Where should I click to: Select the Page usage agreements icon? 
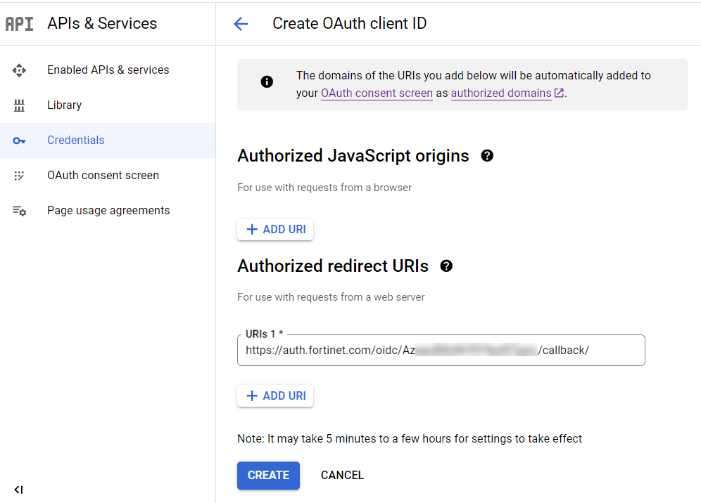19,210
